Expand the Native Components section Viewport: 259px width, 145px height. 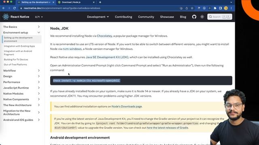[21, 99]
